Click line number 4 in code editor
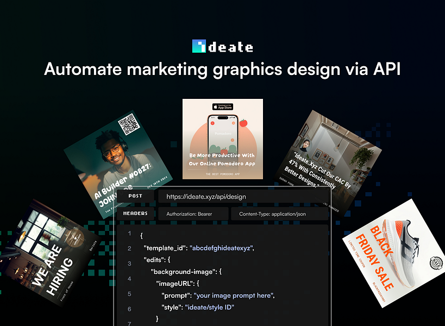445x326 pixels. click(129, 279)
